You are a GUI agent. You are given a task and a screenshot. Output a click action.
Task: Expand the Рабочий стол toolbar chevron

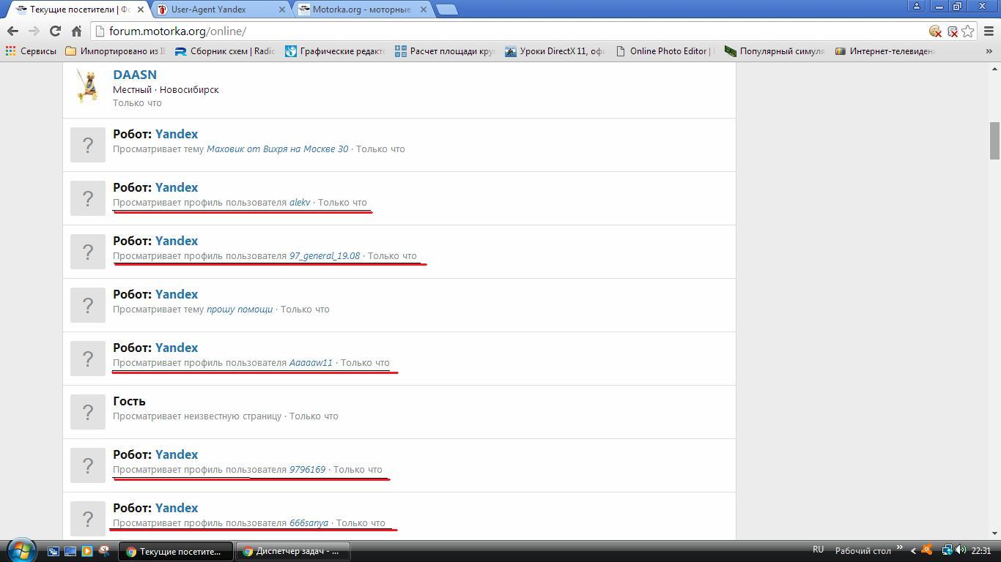(899, 549)
